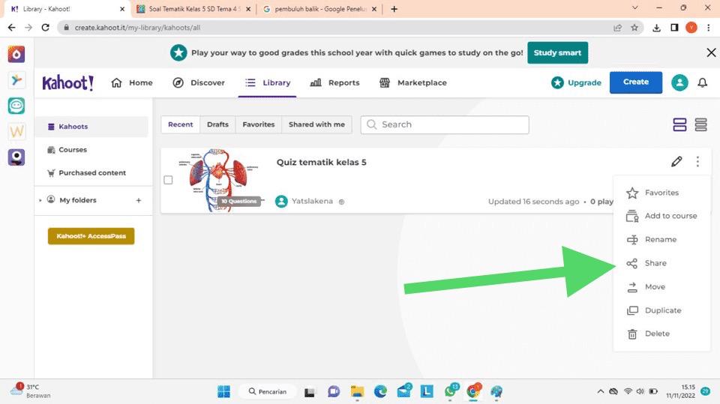The image size is (720, 404).
Task: Open Reports section
Action: (x=334, y=82)
